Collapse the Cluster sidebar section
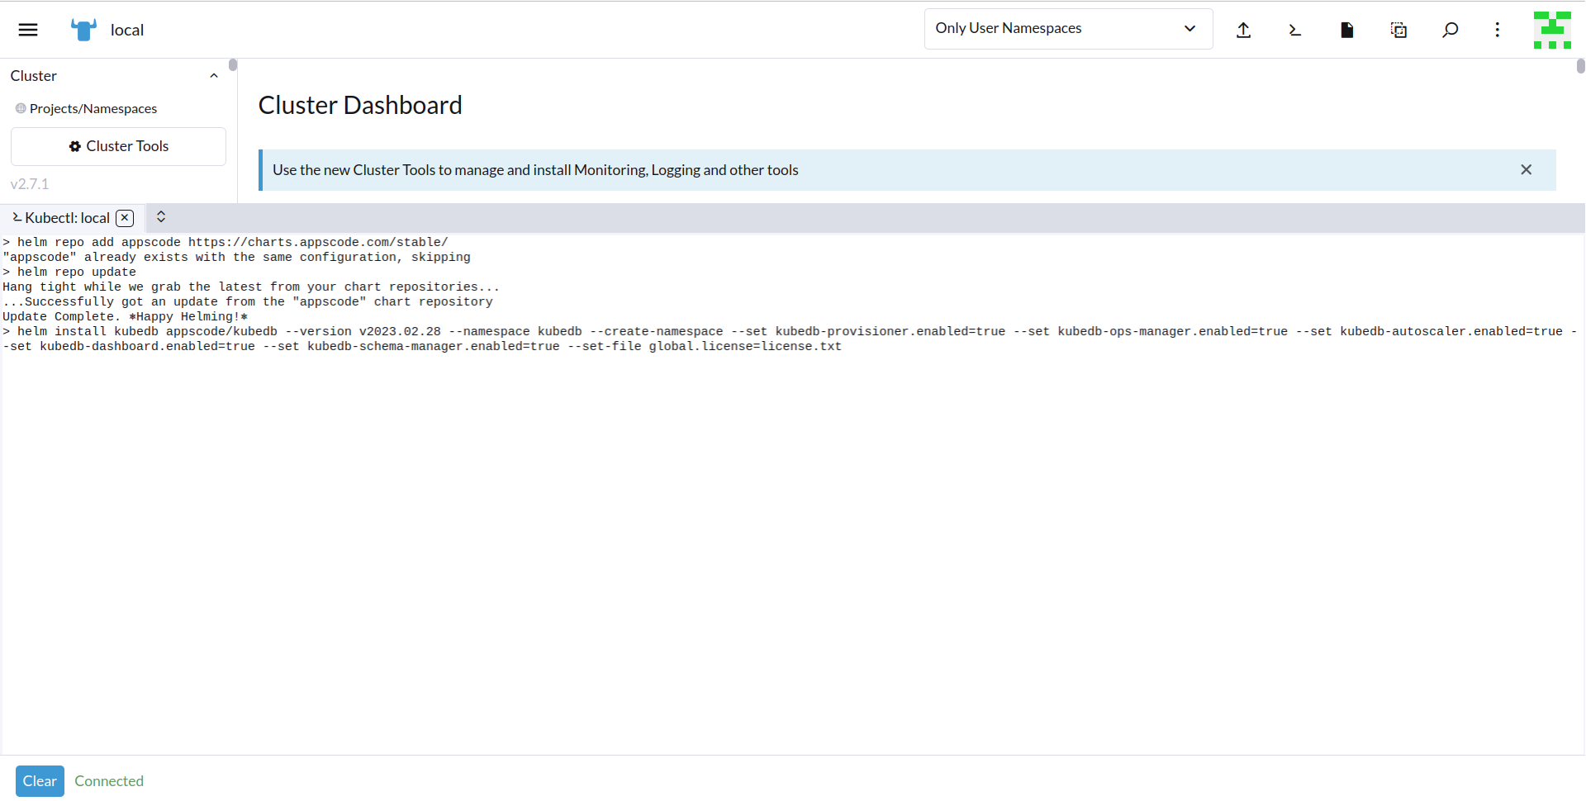Viewport: 1586px width, 801px height. 214,76
